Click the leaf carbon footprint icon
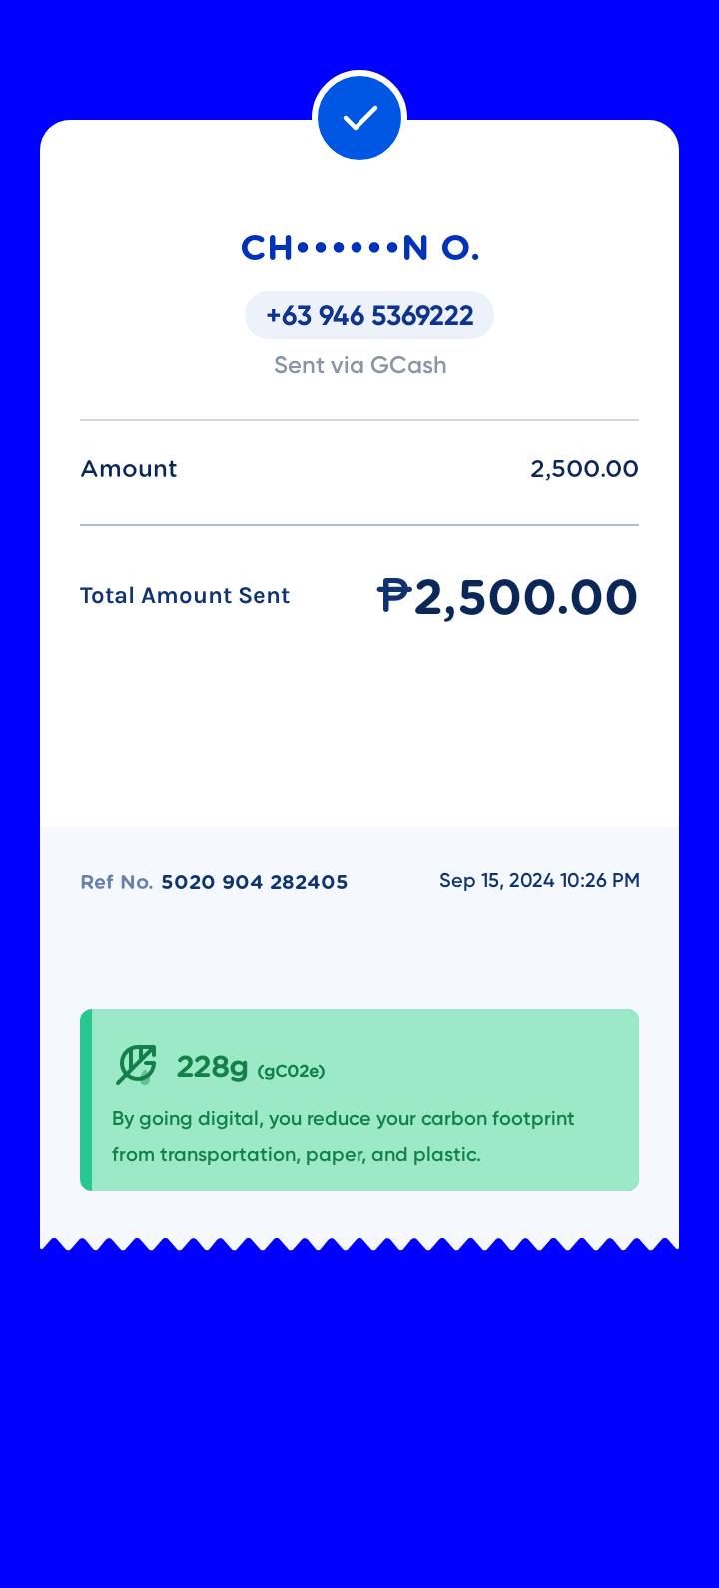 point(136,1065)
